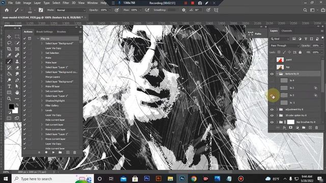Select the Clone Stamp tool
The height and width of the screenshot is (183, 326).
(x=17, y=62)
